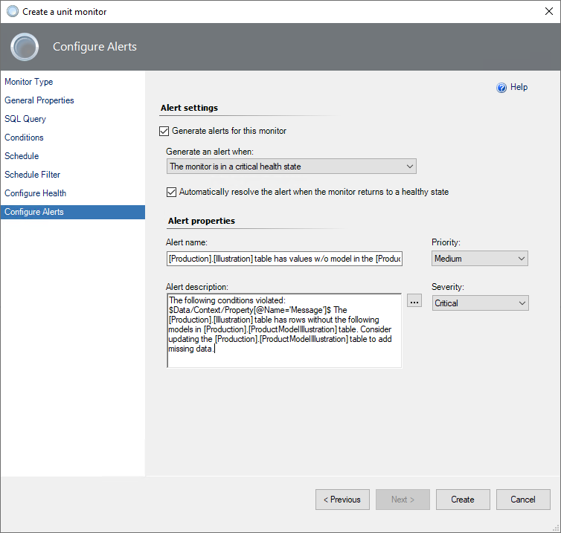Image resolution: width=561 pixels, height=533 pixels.
Task: Click into the Alert name field
Action: coord(284,259)
